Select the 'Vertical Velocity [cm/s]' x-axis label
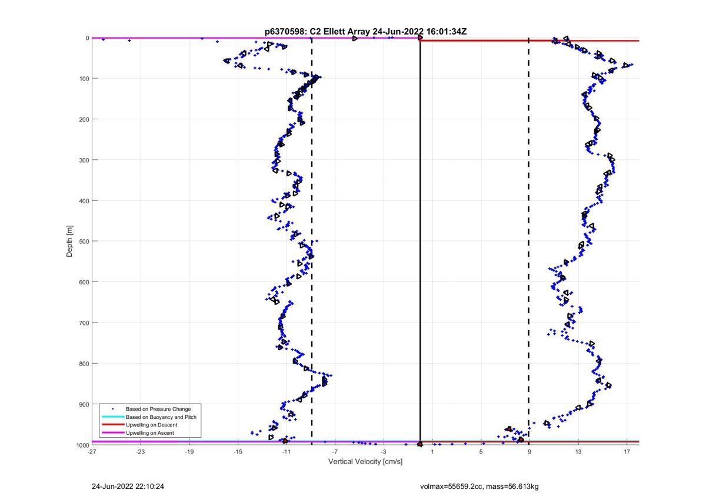Screen dimensions: 706x500 point(365,461)
